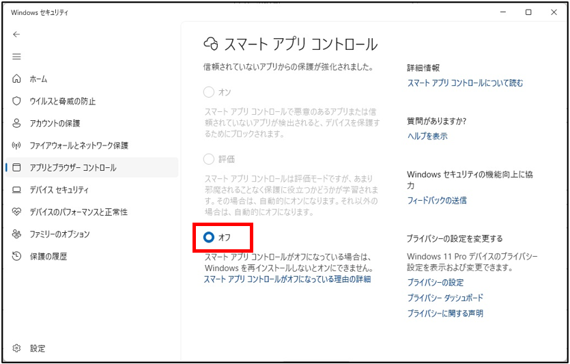Open the hamburger navigation menu icon

pyautogui.click(x=16, y=57)
